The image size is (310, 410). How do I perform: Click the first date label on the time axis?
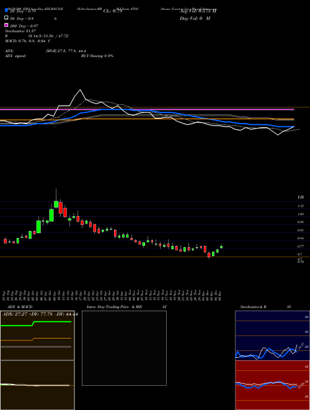[5, 296]
